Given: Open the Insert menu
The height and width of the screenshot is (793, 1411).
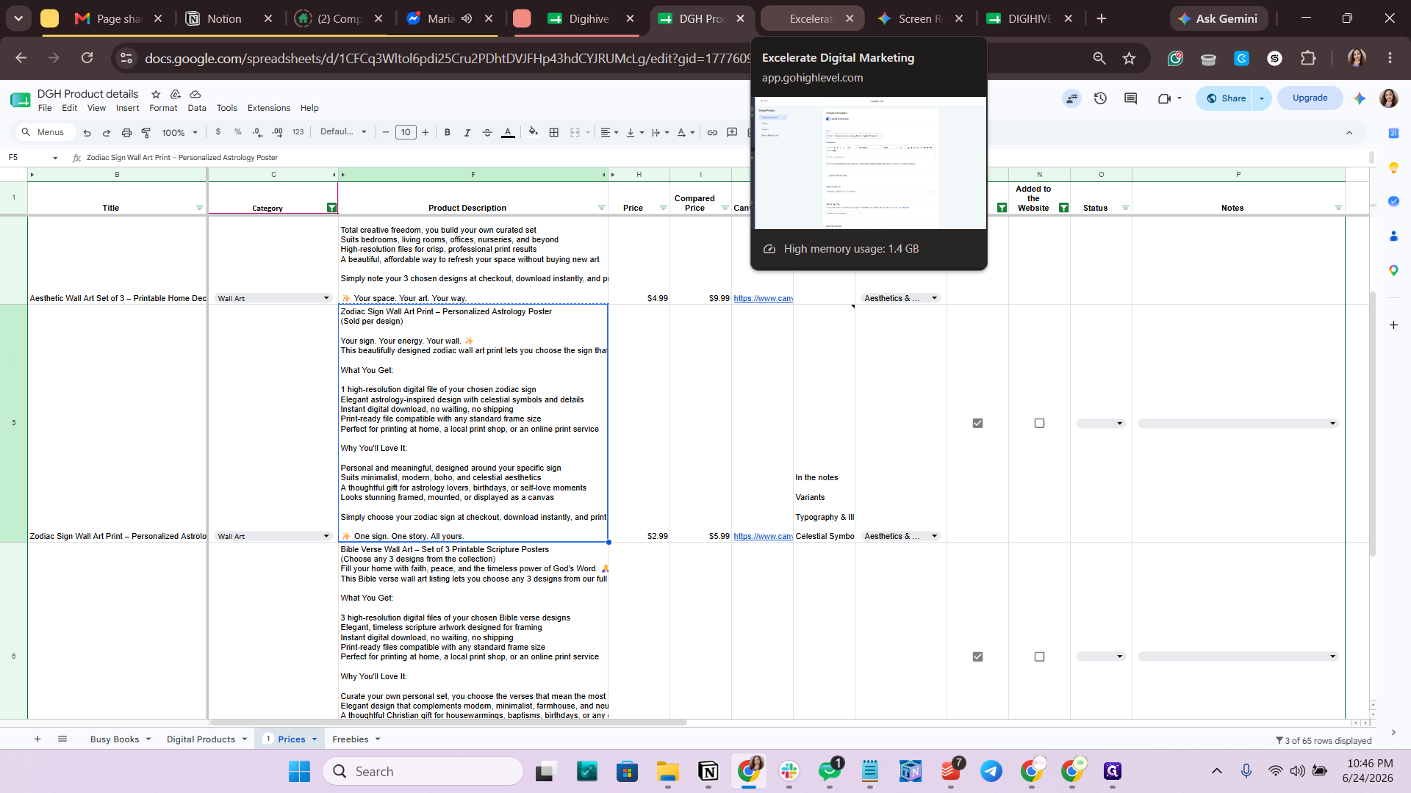Looking at the screenshot, I should (127, 108).
